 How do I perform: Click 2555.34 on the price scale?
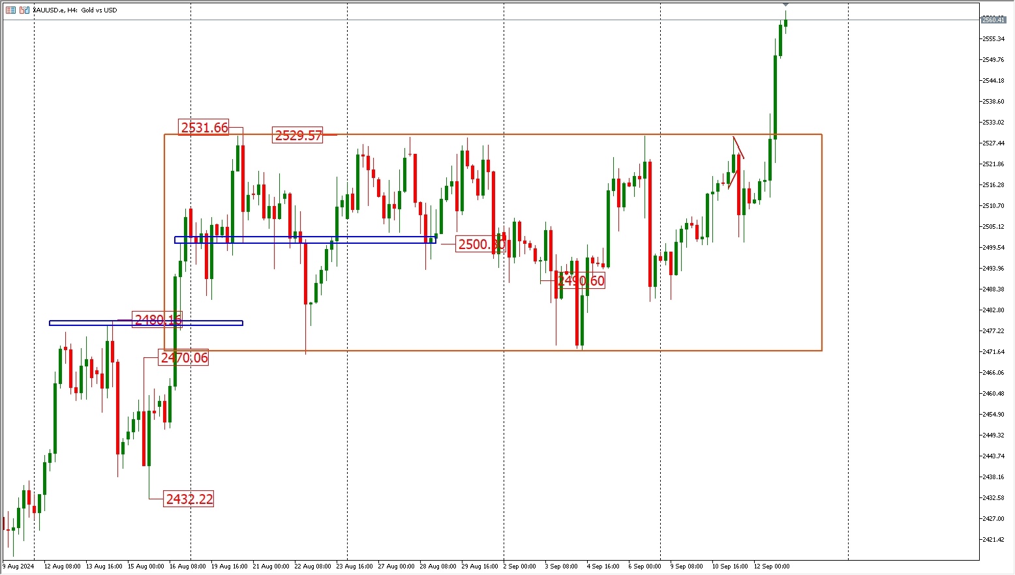pos(993,39)
